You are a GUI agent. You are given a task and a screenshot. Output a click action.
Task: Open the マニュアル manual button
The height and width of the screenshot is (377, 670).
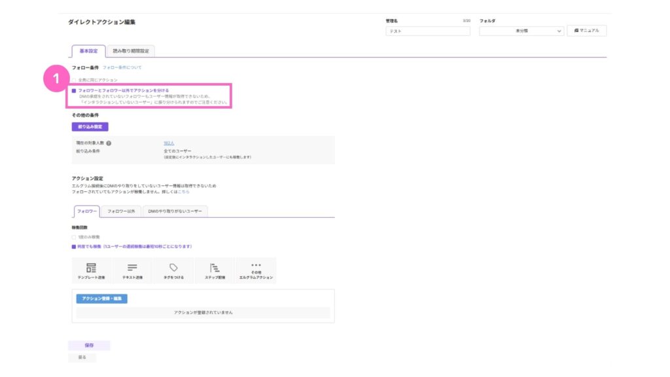click(586, 31)
